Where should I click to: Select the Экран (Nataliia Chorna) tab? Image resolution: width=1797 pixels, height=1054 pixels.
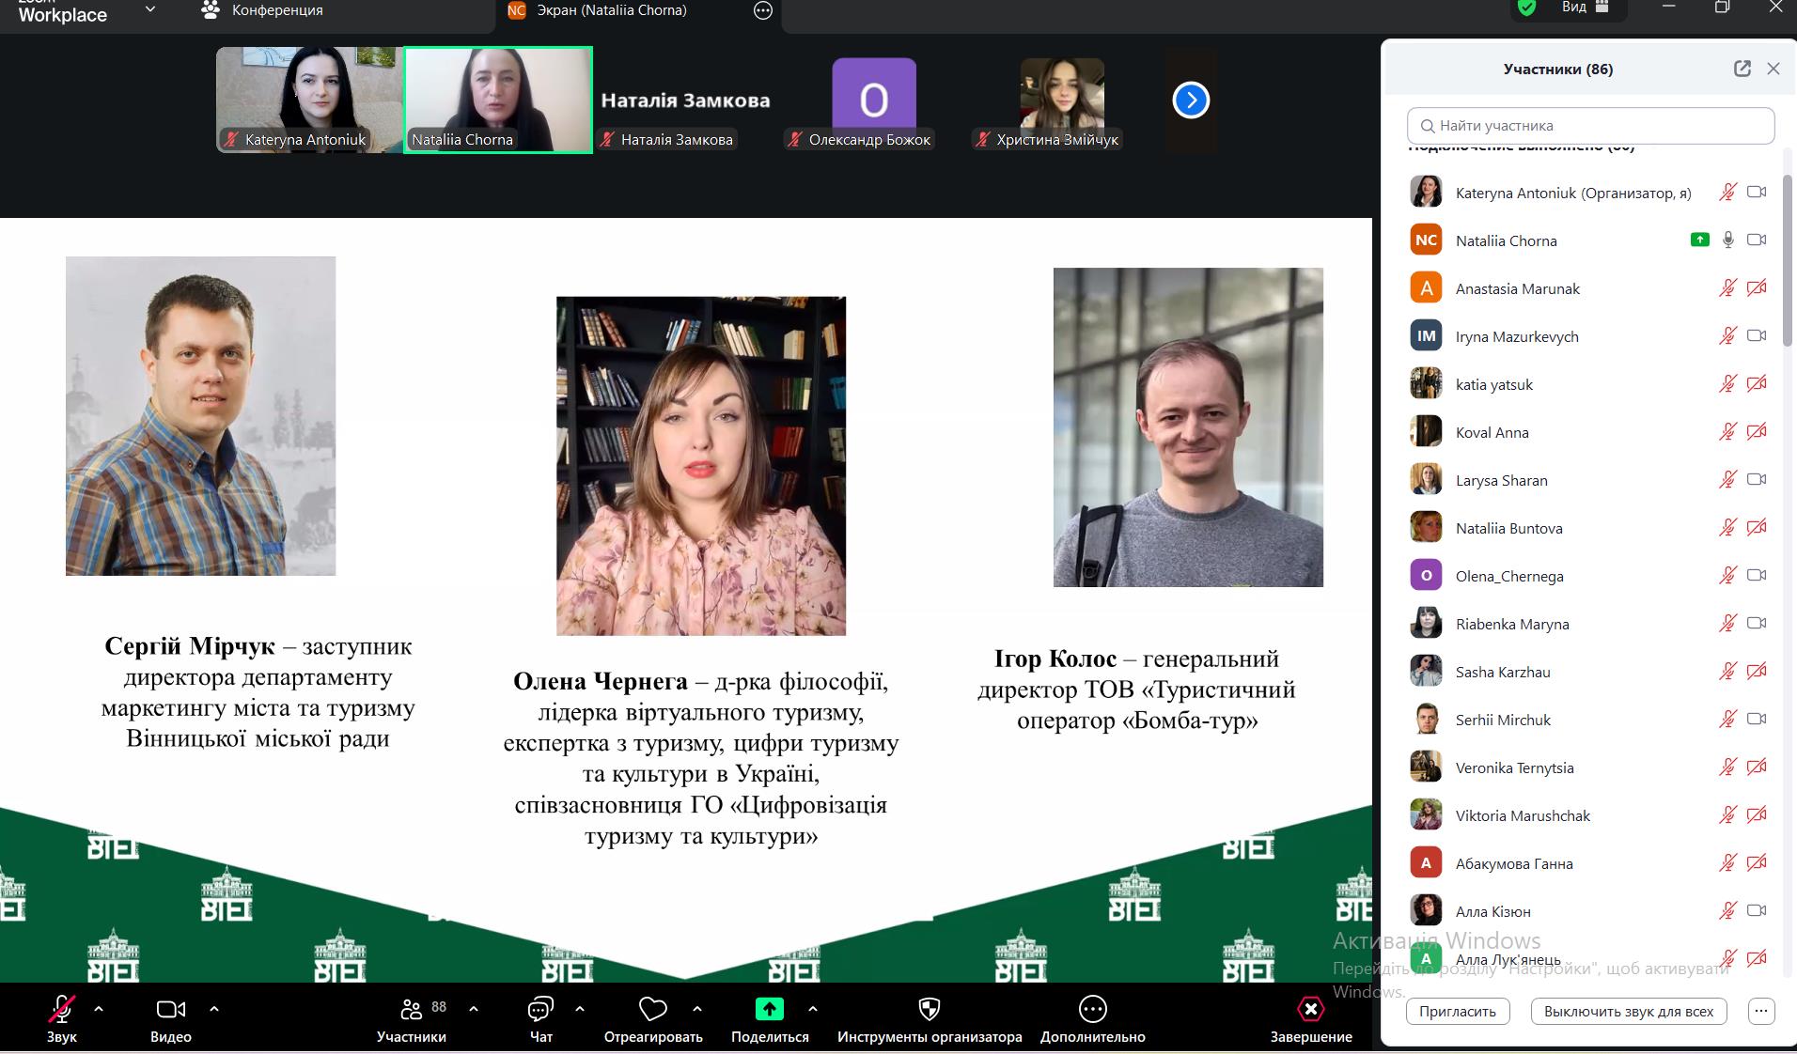click(x=611, y=10)
